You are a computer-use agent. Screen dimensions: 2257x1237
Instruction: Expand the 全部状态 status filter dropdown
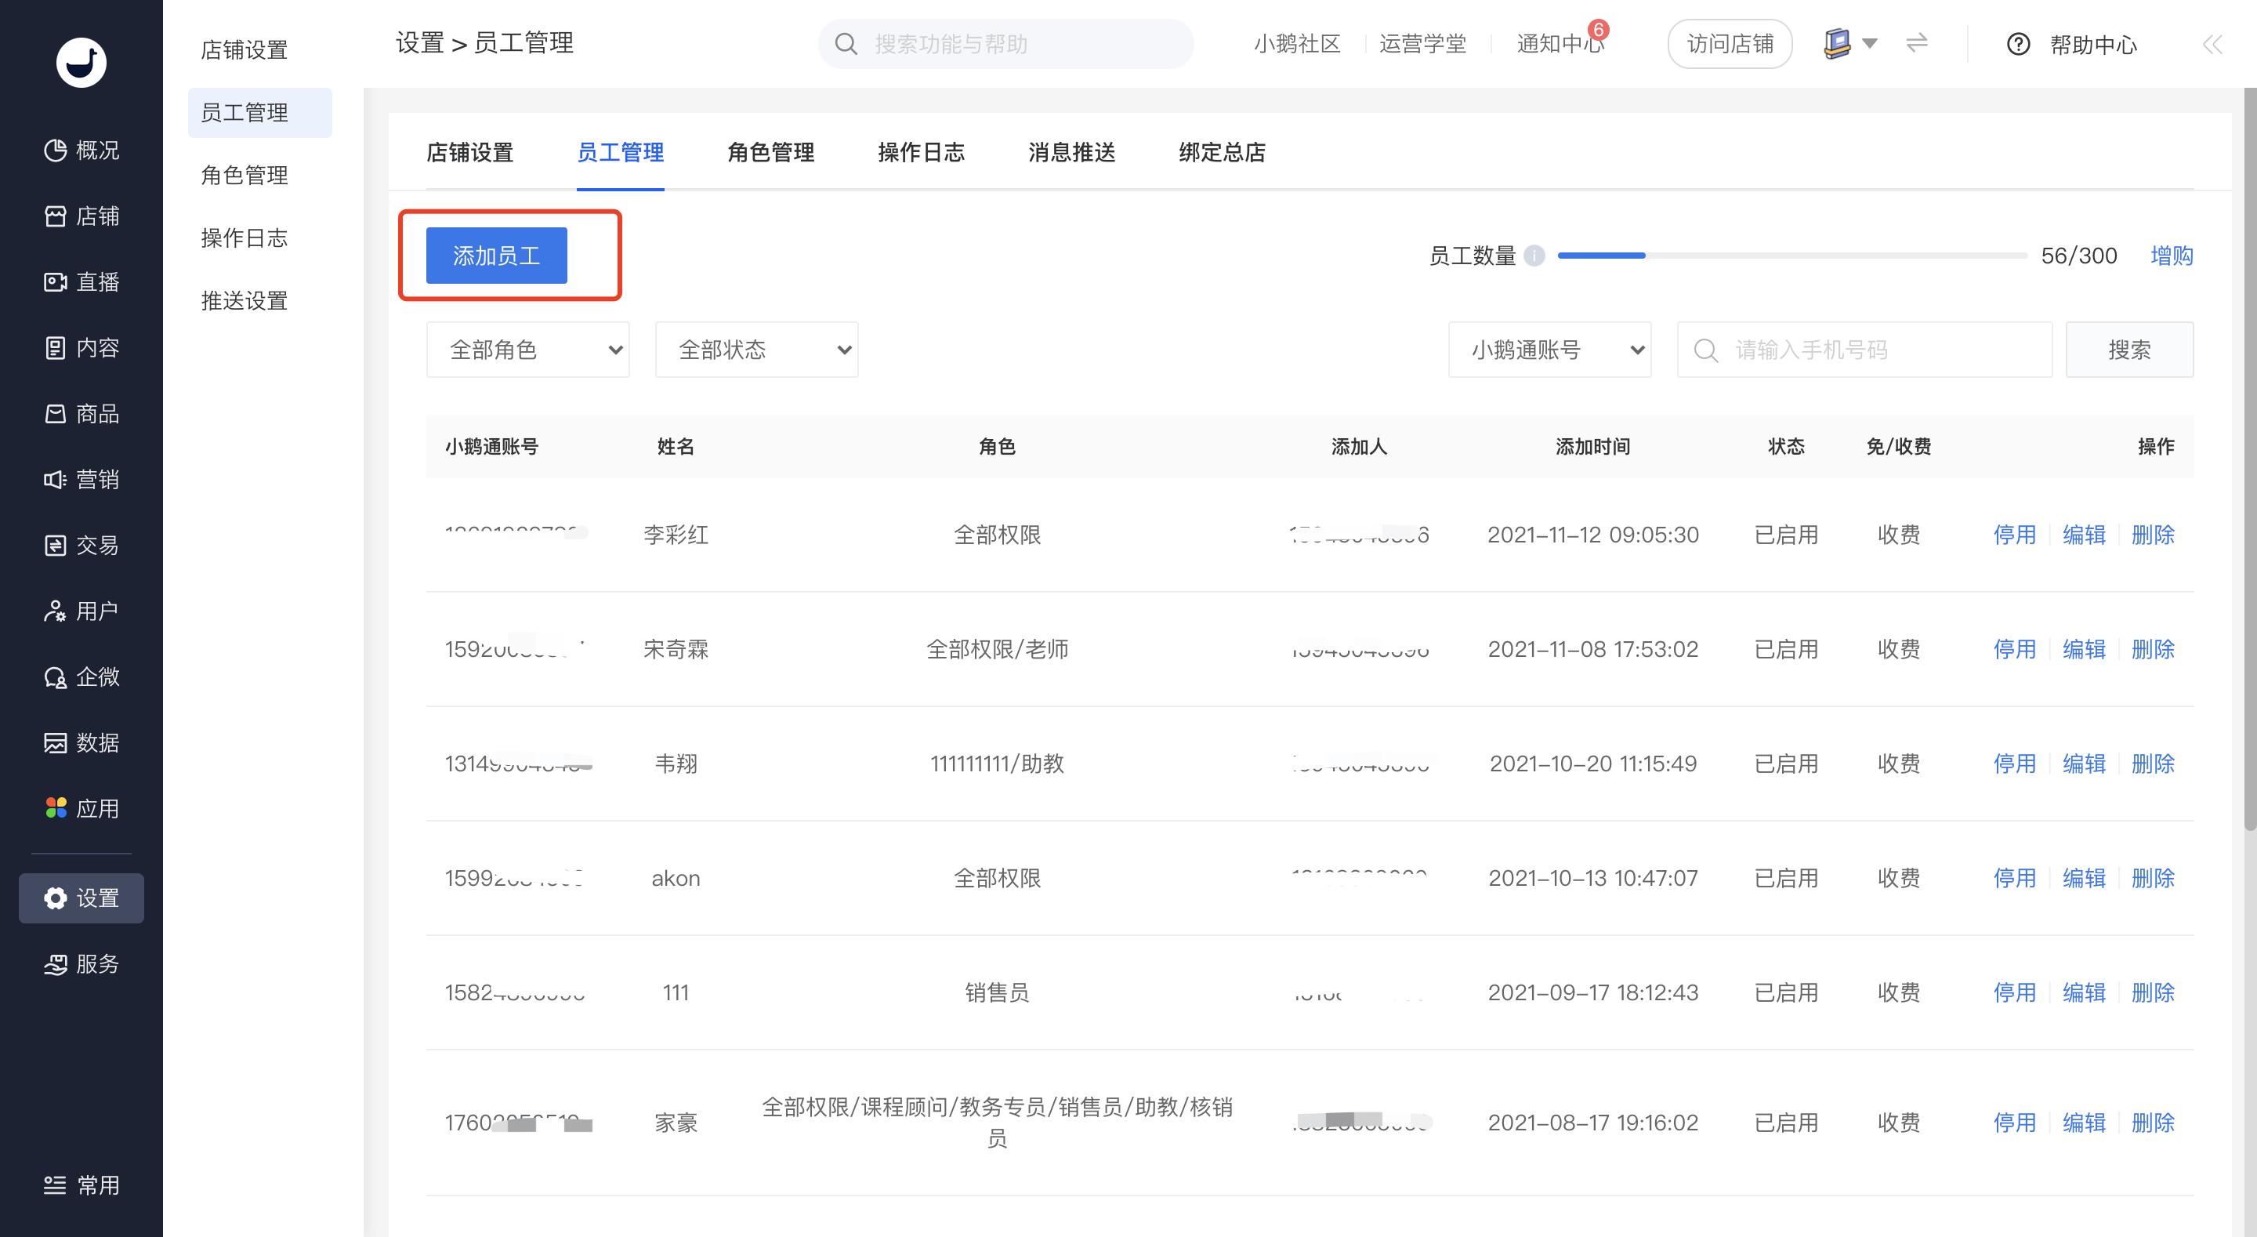(x=756, y=350)
